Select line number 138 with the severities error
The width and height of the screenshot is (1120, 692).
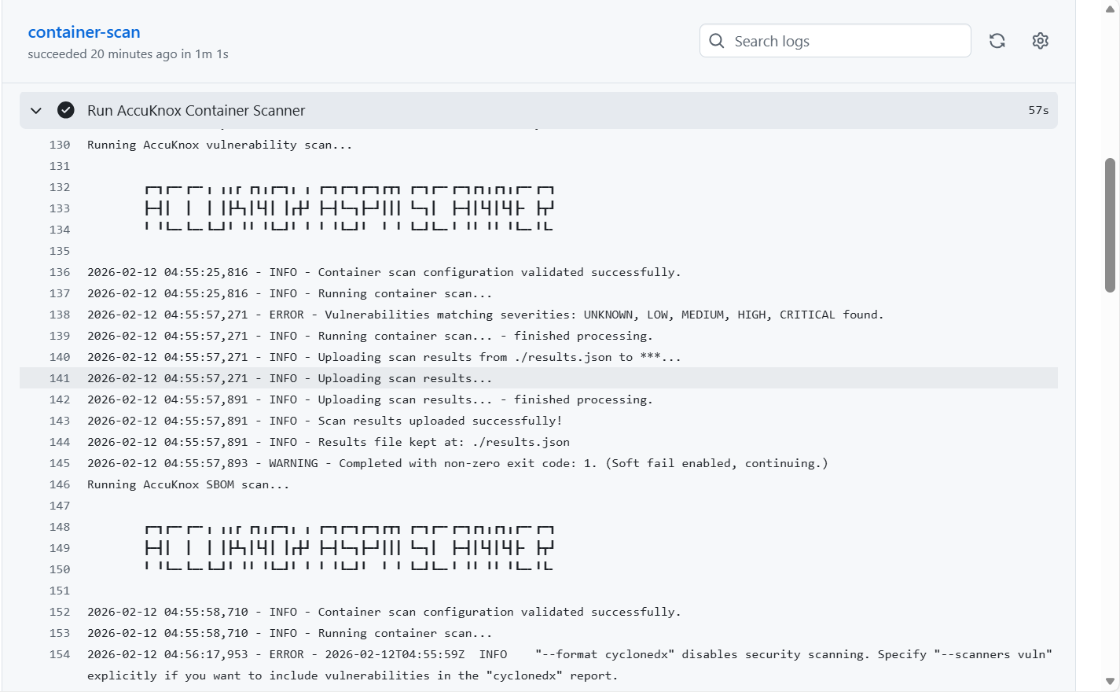(60, 315)
